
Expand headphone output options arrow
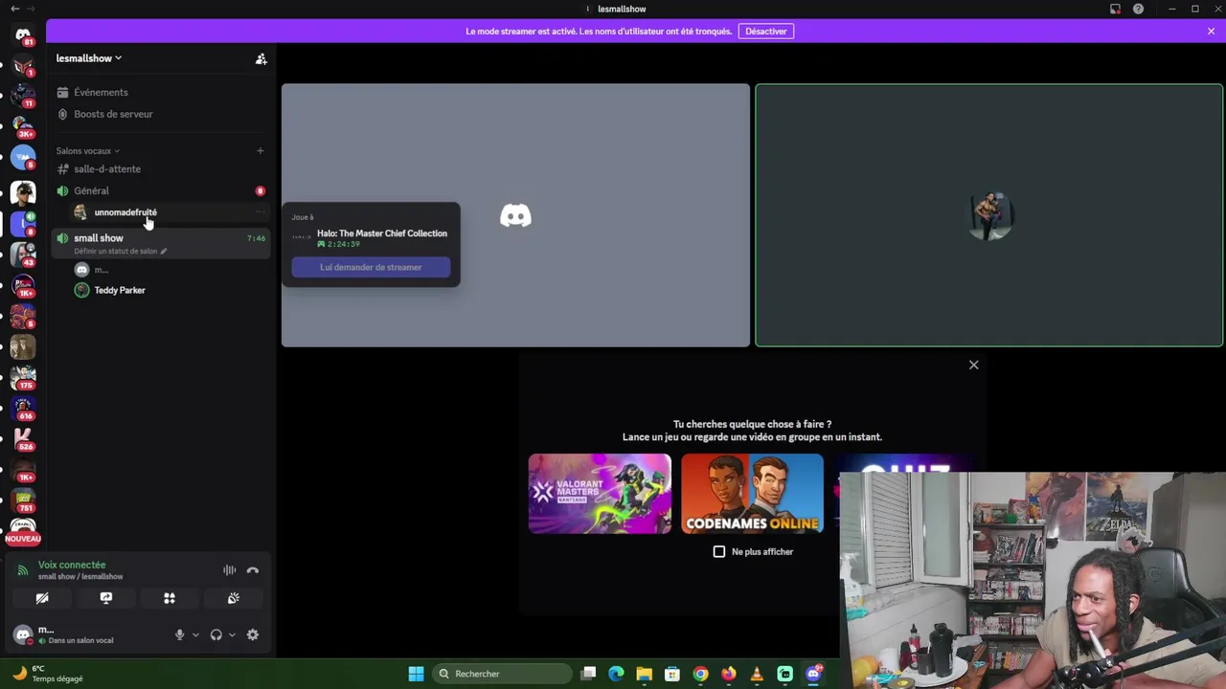point(232,634)
